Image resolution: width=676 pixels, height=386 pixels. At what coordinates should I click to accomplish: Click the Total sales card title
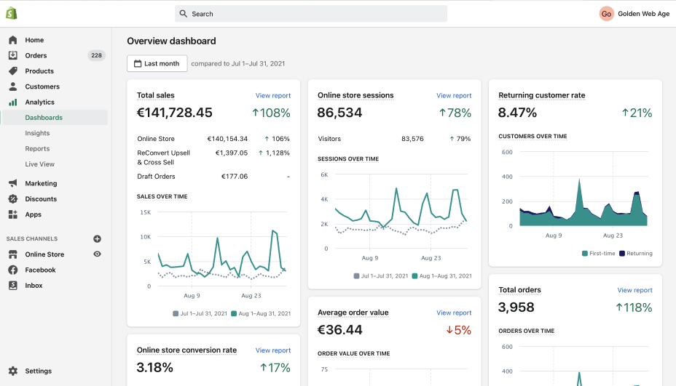(x=156, y=95)
